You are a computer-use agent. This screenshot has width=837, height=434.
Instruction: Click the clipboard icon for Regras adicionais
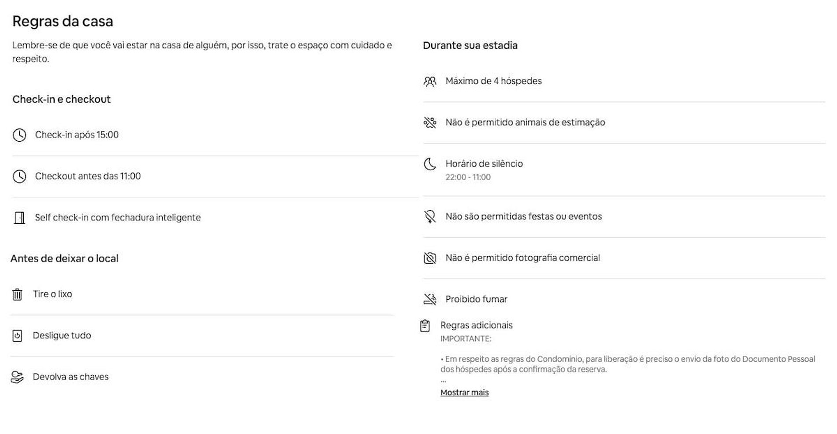pos(425,326)
